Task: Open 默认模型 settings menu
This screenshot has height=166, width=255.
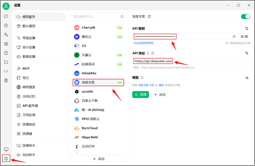Action: pyautogui.click(x=40, y=26)
